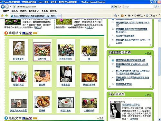Open the white pudding dessert bowl photo
Screen dimensions: 161x121
(x=66, y=103)
